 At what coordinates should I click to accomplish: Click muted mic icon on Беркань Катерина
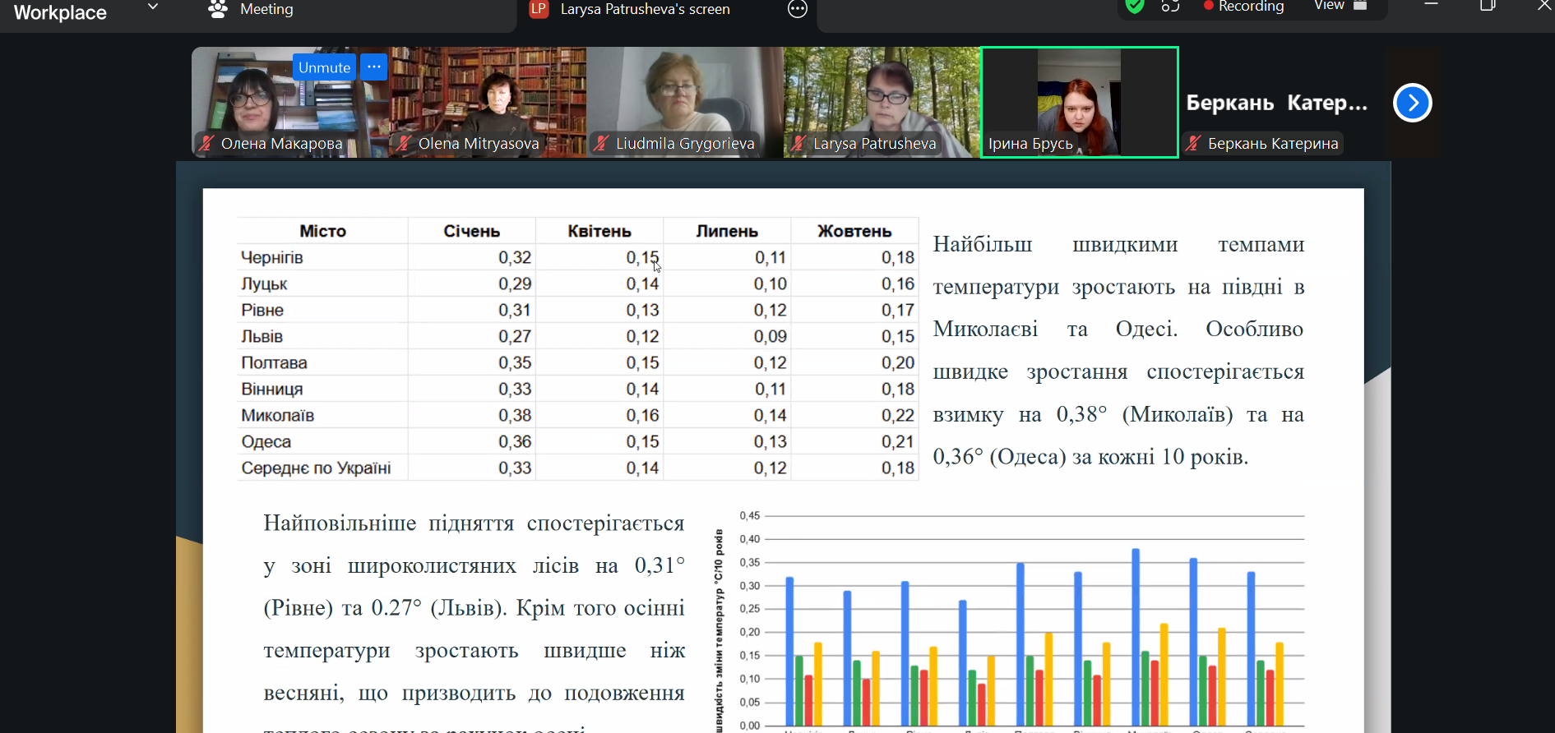1194,144
